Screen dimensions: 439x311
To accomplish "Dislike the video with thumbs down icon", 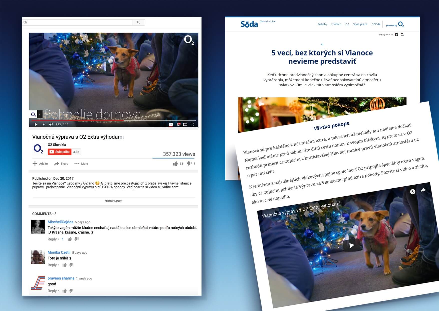I will [189, 164].
